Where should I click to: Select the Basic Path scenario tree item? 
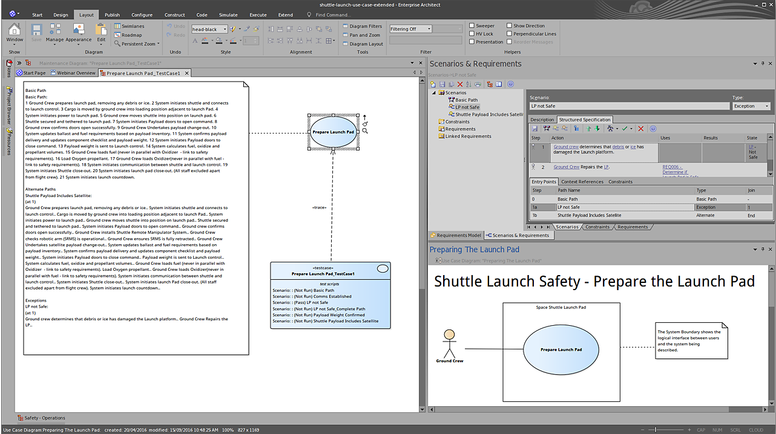(x=462, y=100)
